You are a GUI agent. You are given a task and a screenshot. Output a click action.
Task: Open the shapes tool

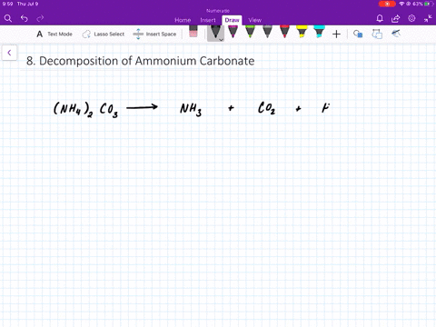[358, 34]
